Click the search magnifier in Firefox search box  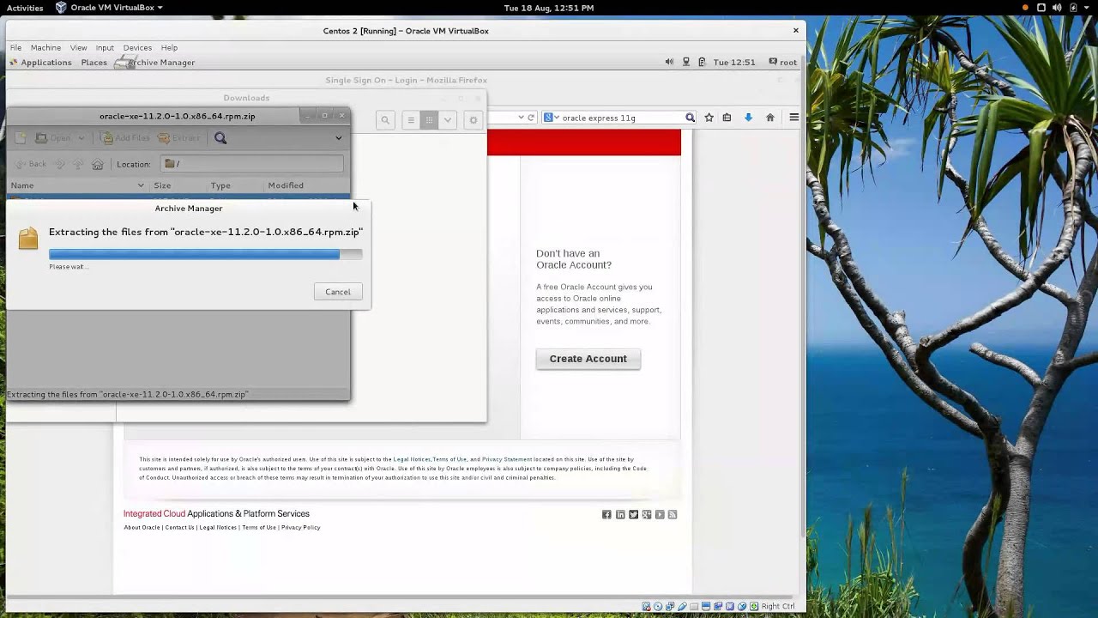click(690, 118)
